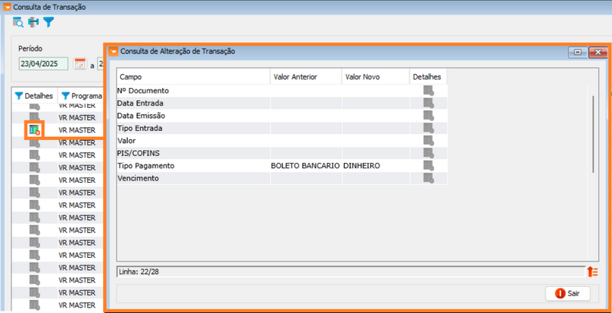The image size is (612, 313).
Task: Open the funnel filter in the toolbar
Action: tap(47, 22)
